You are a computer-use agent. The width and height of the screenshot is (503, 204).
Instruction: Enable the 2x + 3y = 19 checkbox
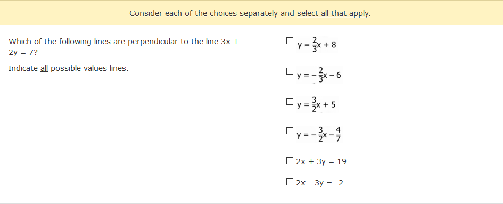[290, 161]
